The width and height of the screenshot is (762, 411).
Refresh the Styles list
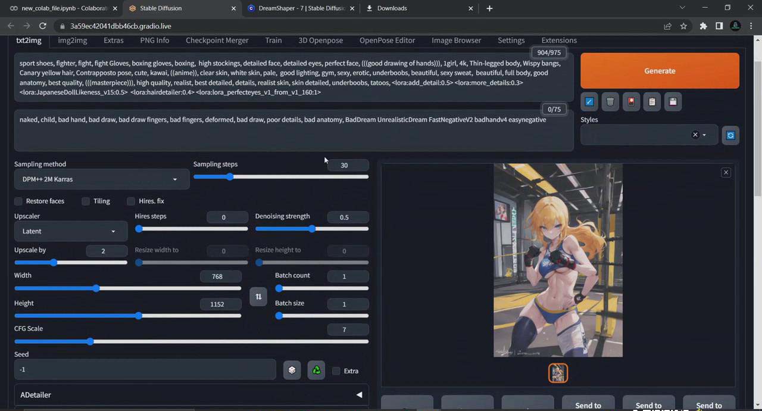point(730,135)
